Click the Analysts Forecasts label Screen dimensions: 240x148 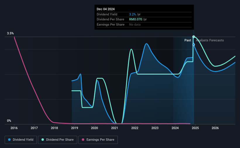[x=210, y=40]
